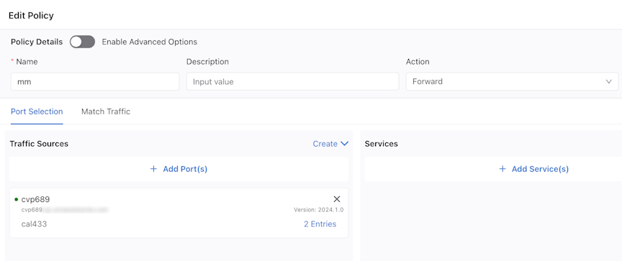Viewport: 622px width, 261px height.
Task: Click Add Port(s) button
Action: 179,169
